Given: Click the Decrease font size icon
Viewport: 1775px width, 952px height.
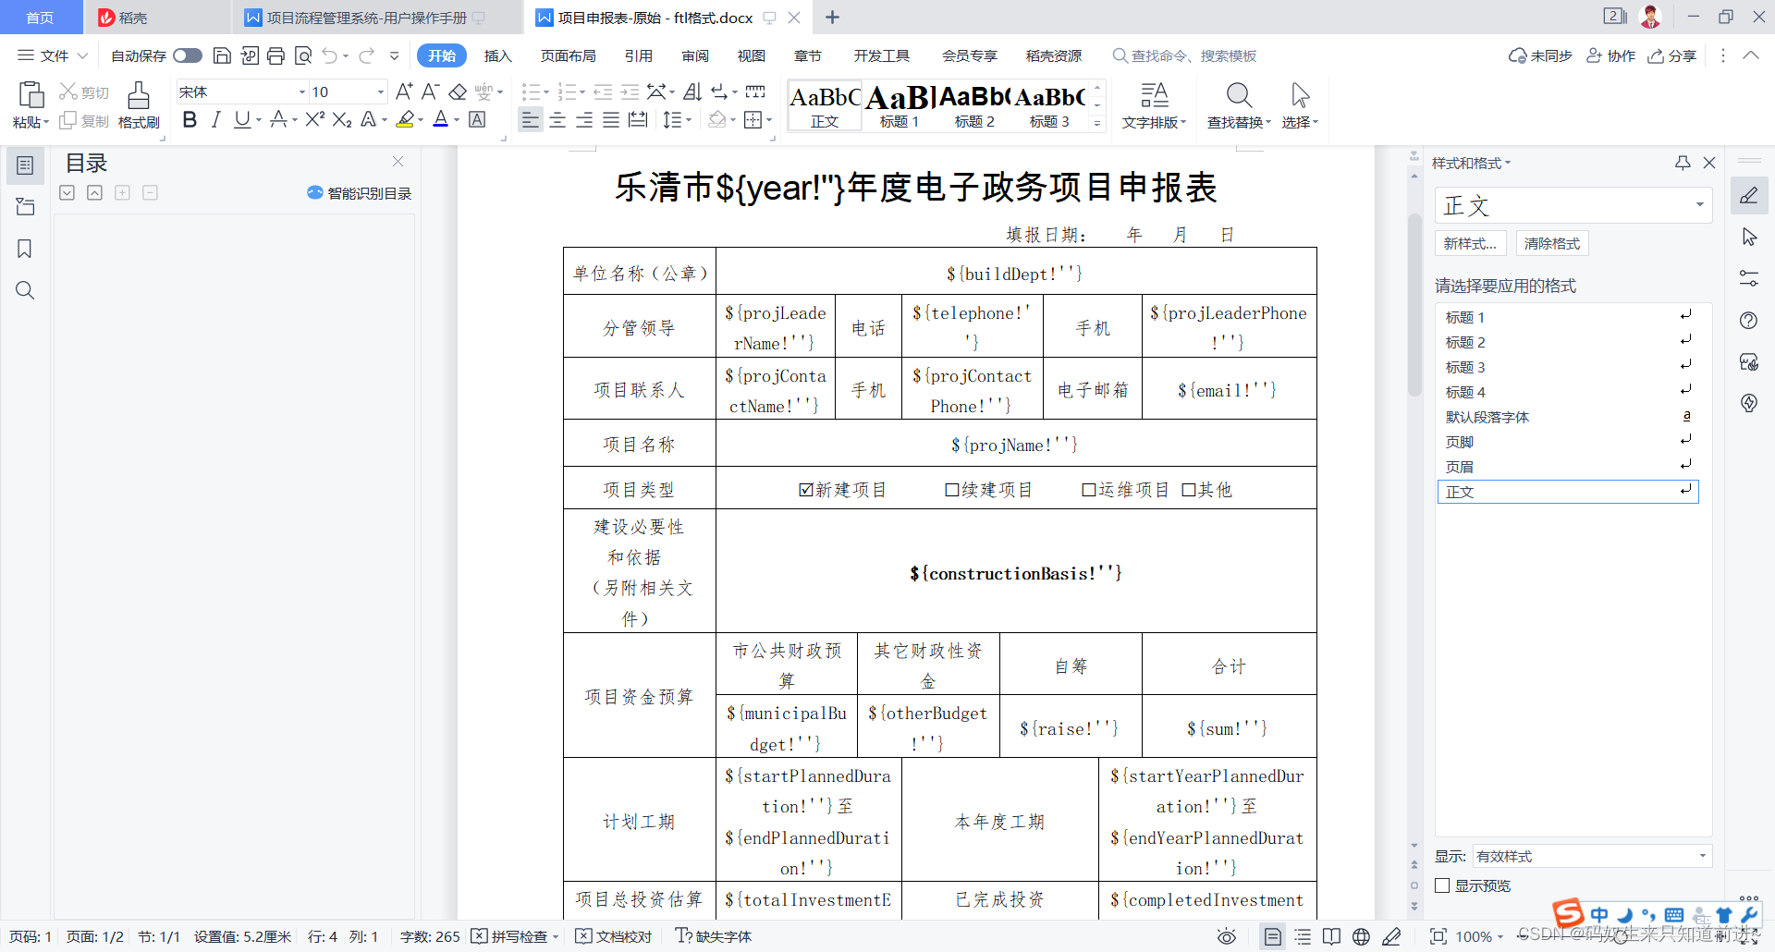Looking at the screenshot, I should pyautogui.click(x=430, y=92).
